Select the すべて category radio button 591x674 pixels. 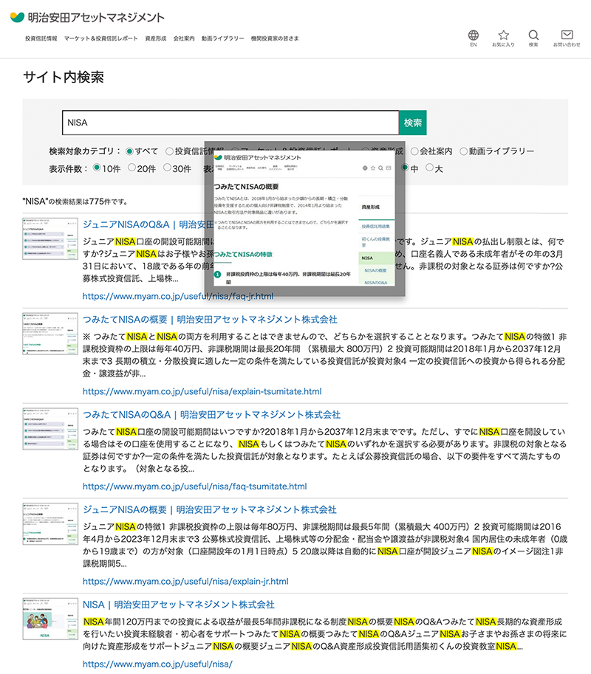[129, 151]
